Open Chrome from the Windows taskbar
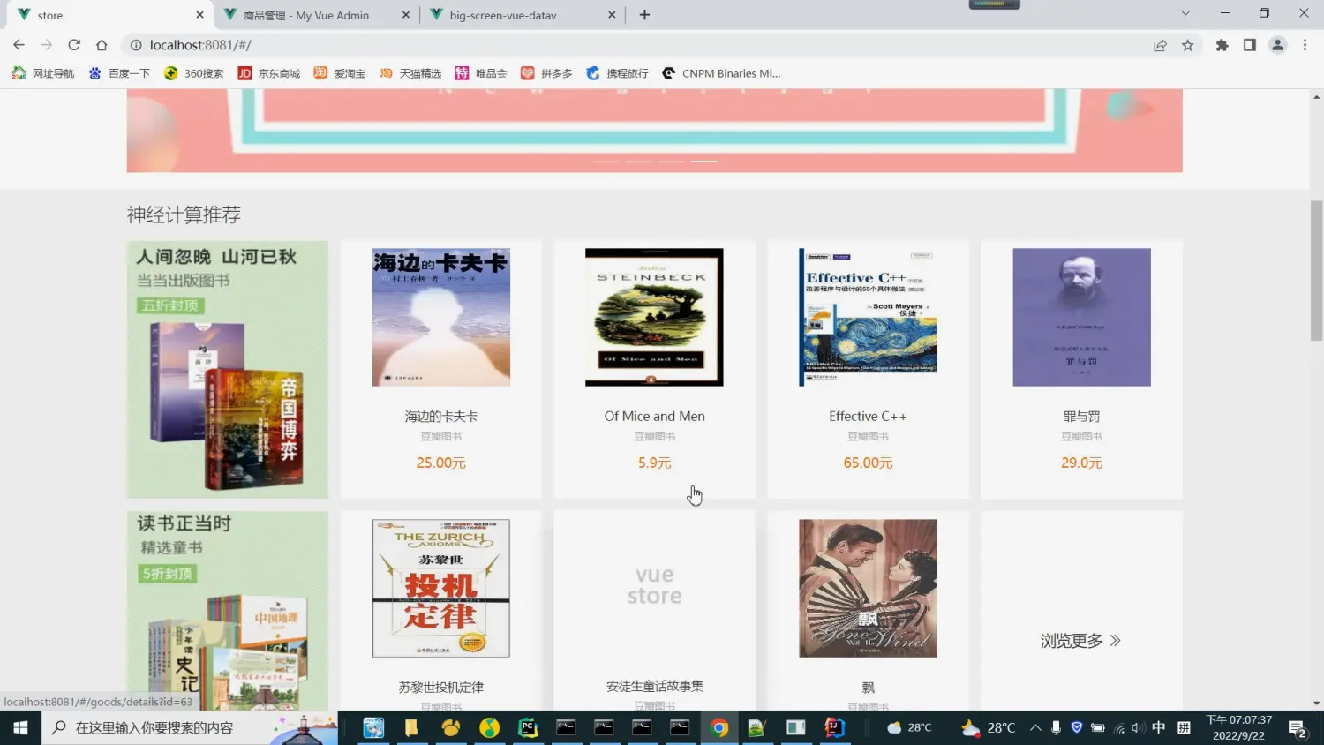The height and width of the screenshot is (745, 1324). tap(719, 727)
